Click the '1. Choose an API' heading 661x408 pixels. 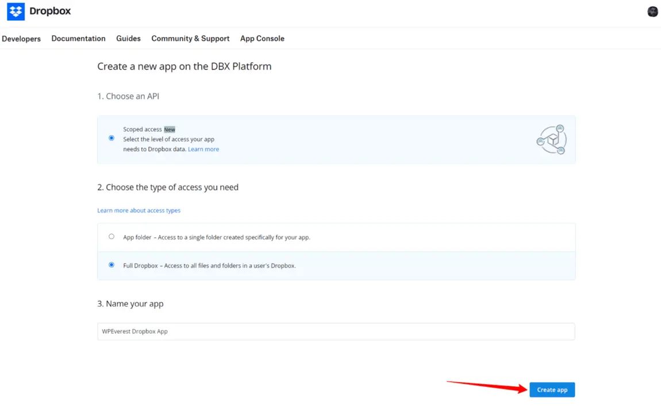pyautogui.click(x=128, y=96)
